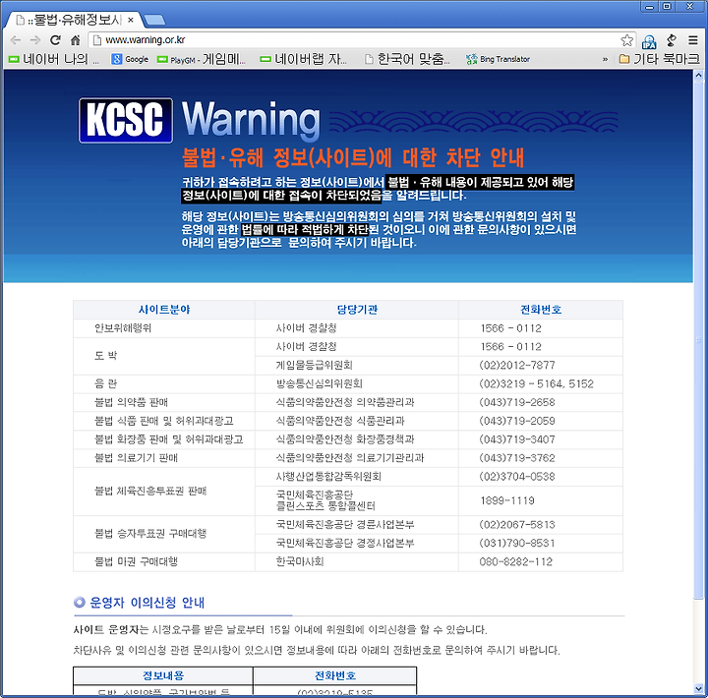Screen dimensions: 708x698
Task: Click the phone number 080-8282-112
Action: click(x=516, y=561)
